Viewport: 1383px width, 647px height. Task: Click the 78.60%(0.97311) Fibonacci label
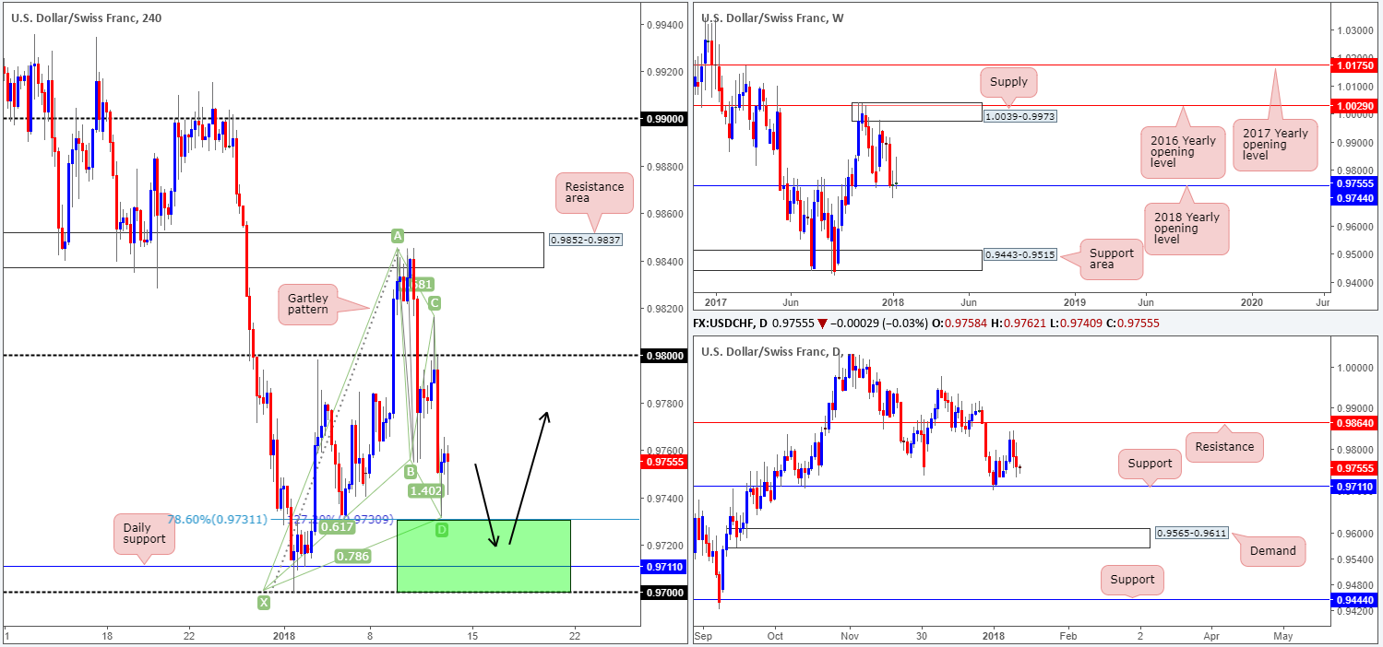(x=218, y=520)
